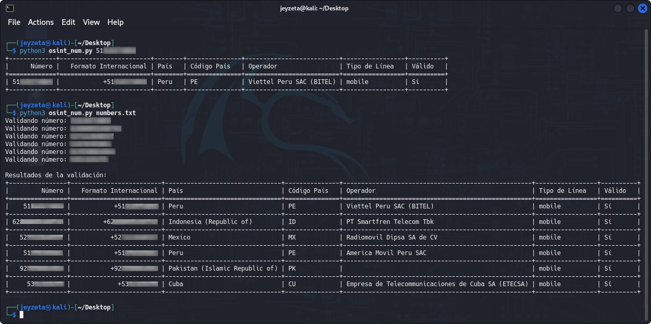The height and width of the screenshot is (324, 651).
Task: Click the 'Resultados de la validación:' line
Action: tap(56, 175)
